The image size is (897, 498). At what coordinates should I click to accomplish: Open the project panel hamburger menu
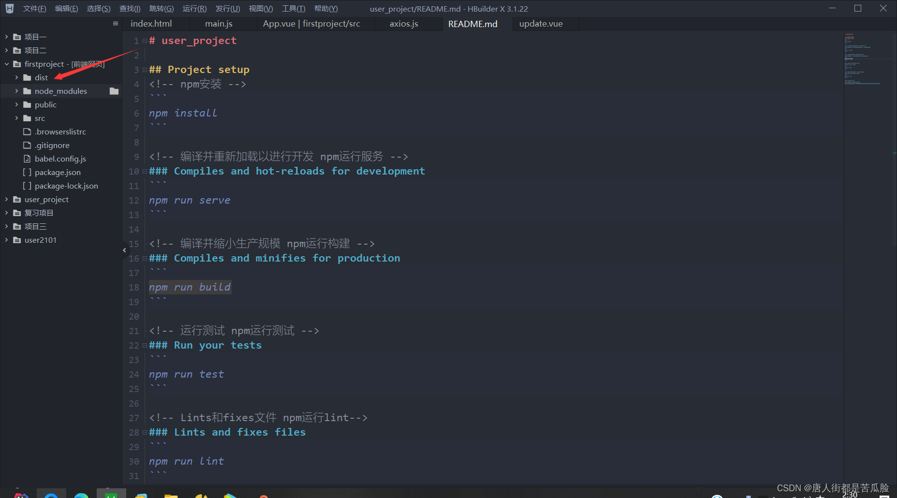(115, 23)
